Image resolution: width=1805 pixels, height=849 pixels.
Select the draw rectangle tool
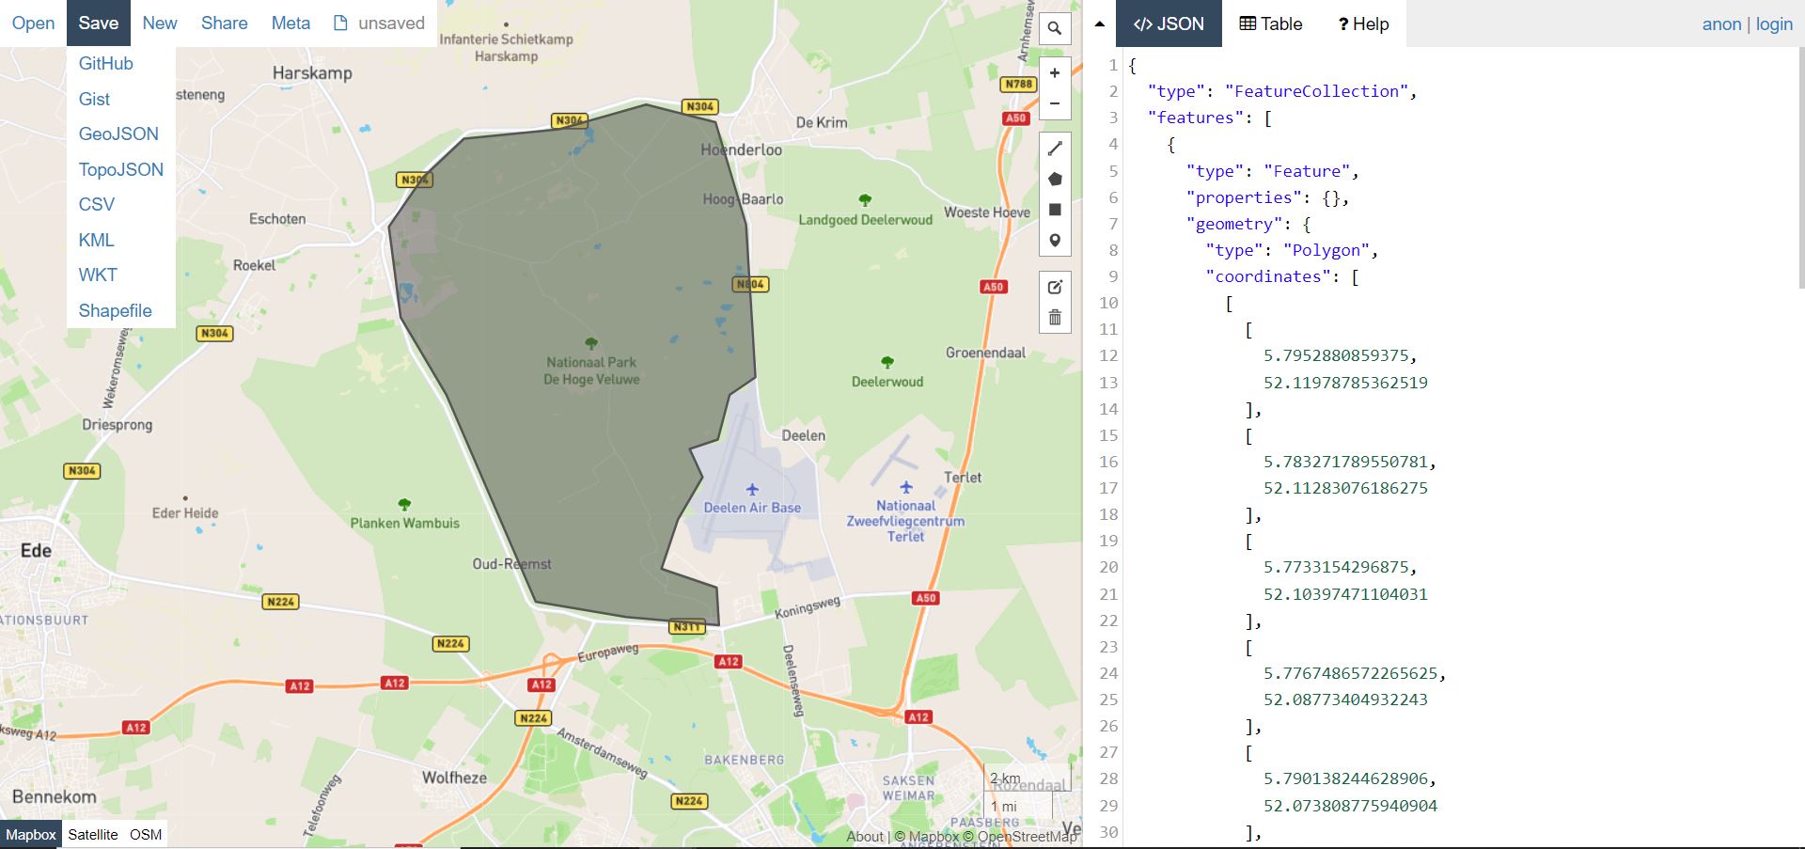click(1055, 210)
